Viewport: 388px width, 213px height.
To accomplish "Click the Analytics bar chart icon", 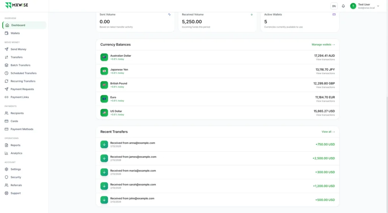I will coord(6,153).
